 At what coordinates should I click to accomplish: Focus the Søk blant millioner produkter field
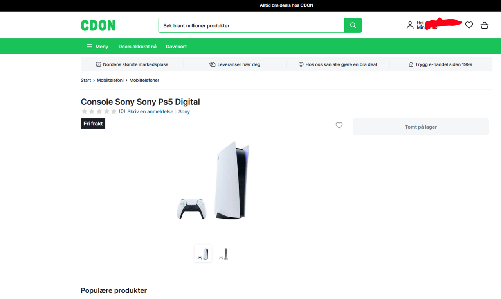pyautogui.click(x=251, y=25)
